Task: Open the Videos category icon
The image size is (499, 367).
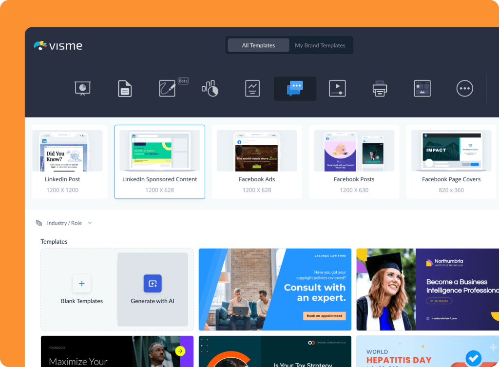Action: point(337,88)
